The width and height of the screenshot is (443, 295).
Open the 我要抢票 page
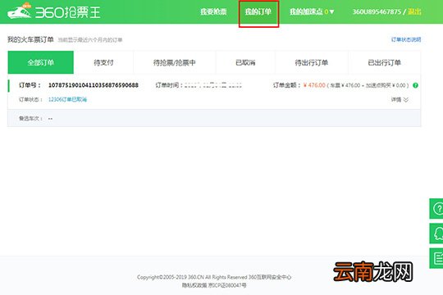[x=213, y=11]
